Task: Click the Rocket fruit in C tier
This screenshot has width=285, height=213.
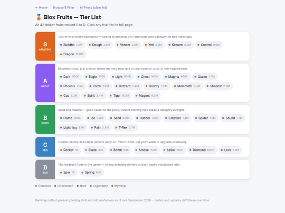Action: (x=70, y=150)
